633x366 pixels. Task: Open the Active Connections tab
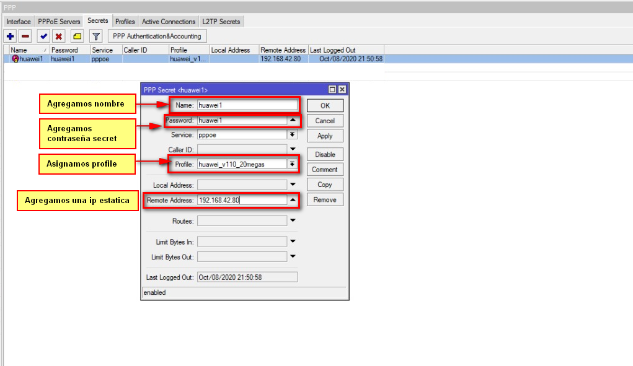pyautogui.click(x=169, y=22)
